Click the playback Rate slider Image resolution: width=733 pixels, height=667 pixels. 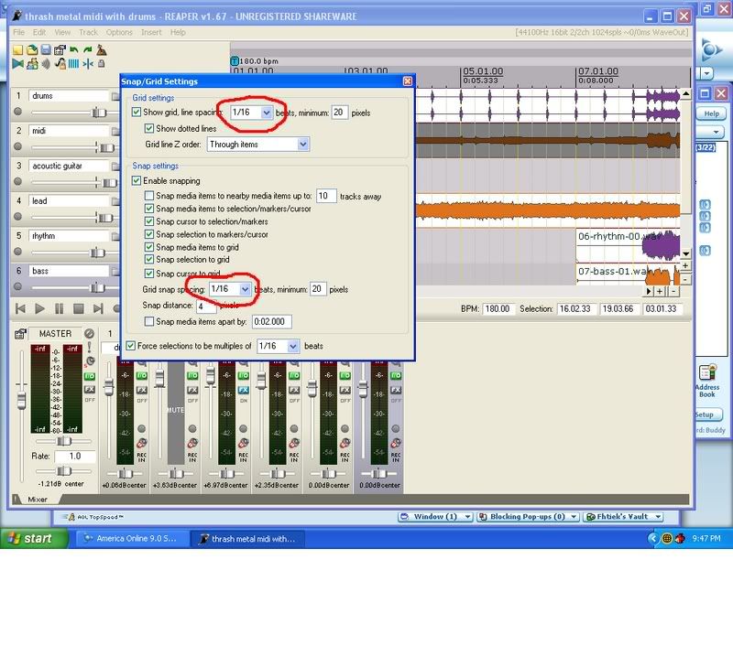tap(64, 470)
